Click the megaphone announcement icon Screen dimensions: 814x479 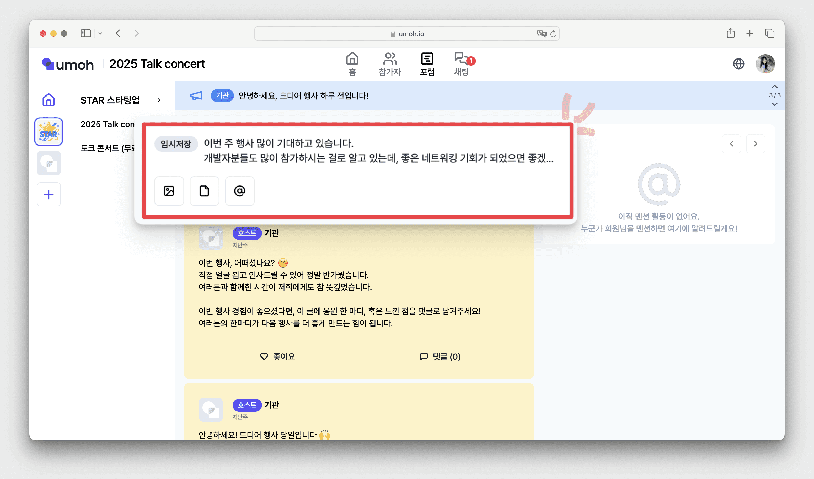[196, 96]
